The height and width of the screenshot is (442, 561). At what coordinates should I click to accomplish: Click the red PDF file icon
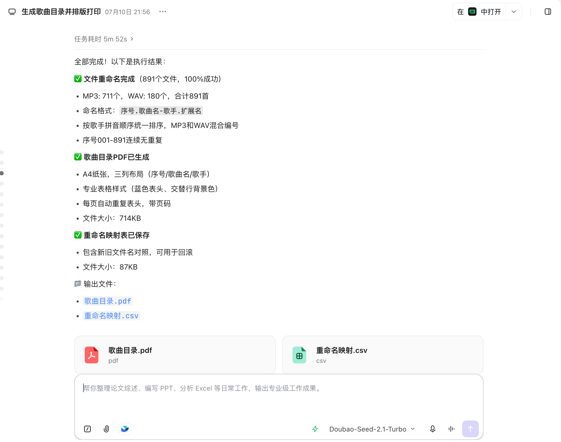pyautogui.click(x=92, y=355)
